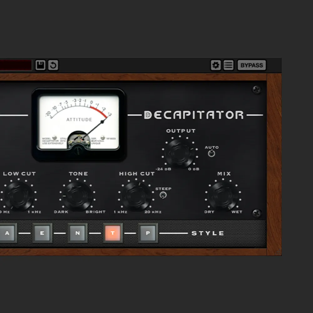
Task: Select style E button
Action: coord(42,233)
